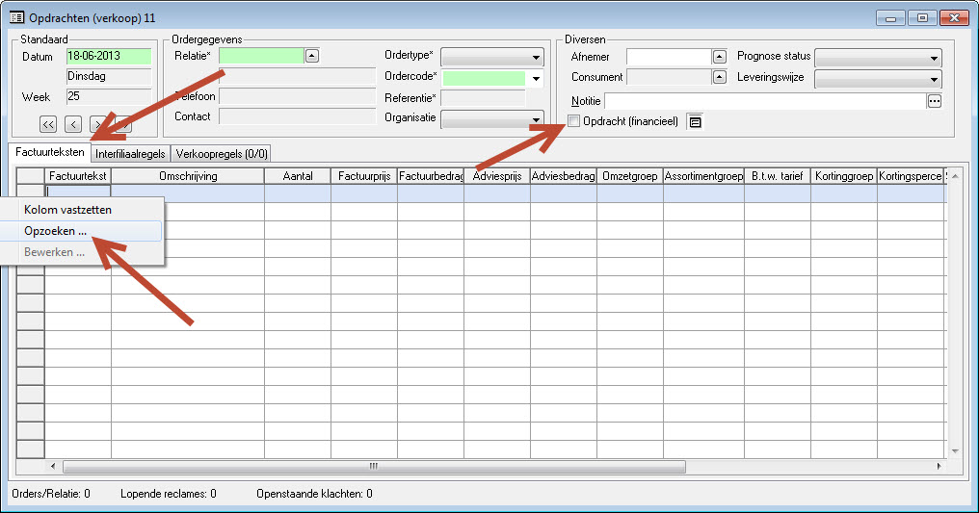Click the Referentie input field
The image size is (979, 513).
click(483, 98)
